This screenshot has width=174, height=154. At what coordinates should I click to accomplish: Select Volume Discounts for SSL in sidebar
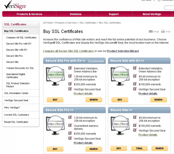click(x=20, y=68)
